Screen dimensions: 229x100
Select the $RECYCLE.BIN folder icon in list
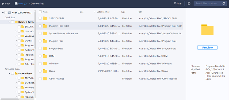coord(45,18)
